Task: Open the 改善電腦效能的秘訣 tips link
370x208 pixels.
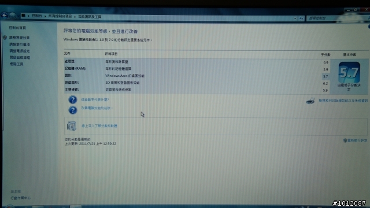Action: [x=97, y=108]
